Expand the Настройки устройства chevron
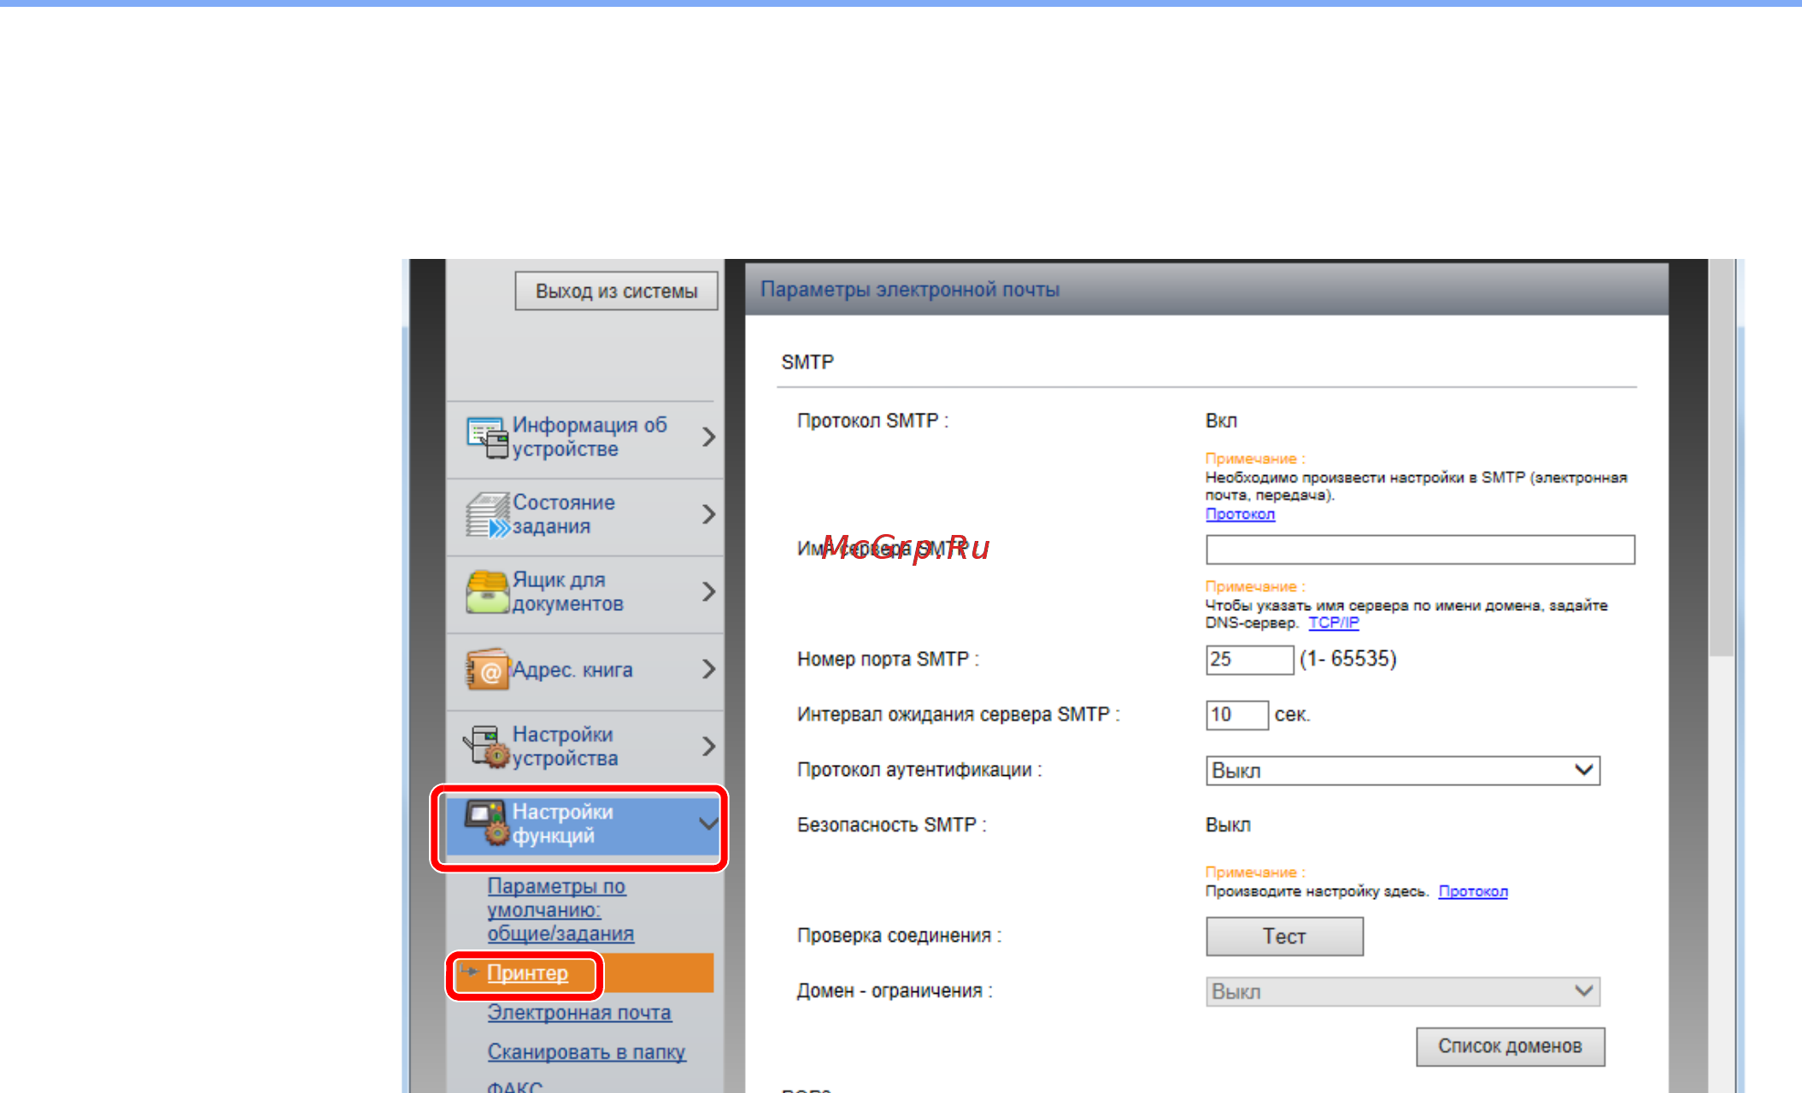 [708, 746]
